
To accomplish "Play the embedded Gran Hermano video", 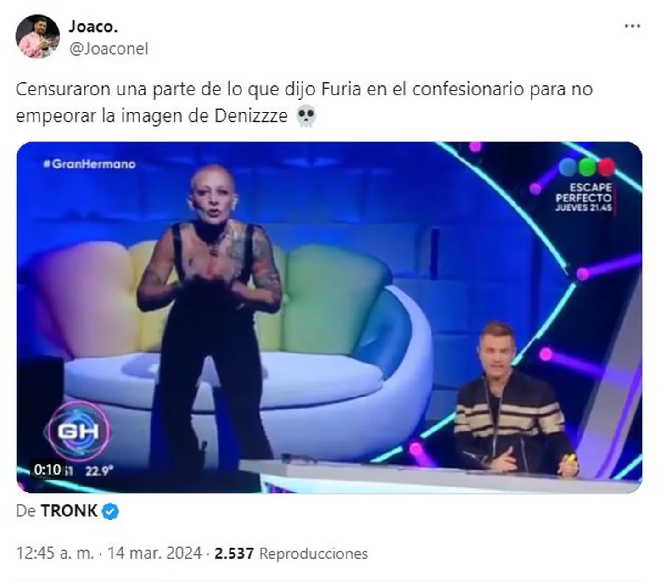I will point(329,318).
